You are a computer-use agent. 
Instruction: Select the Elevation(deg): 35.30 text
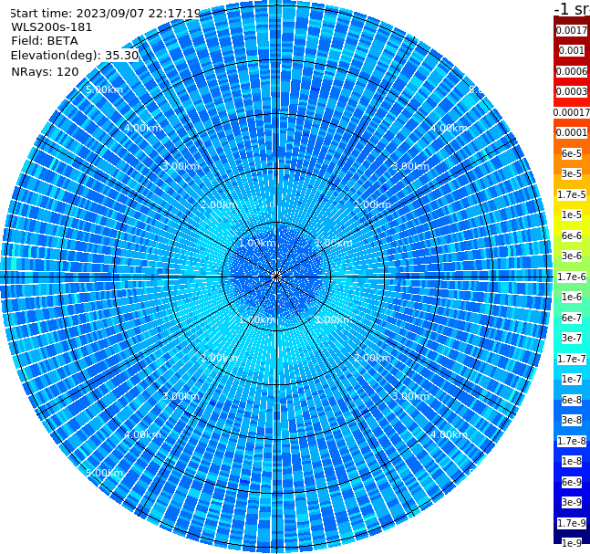pos(75,56)
